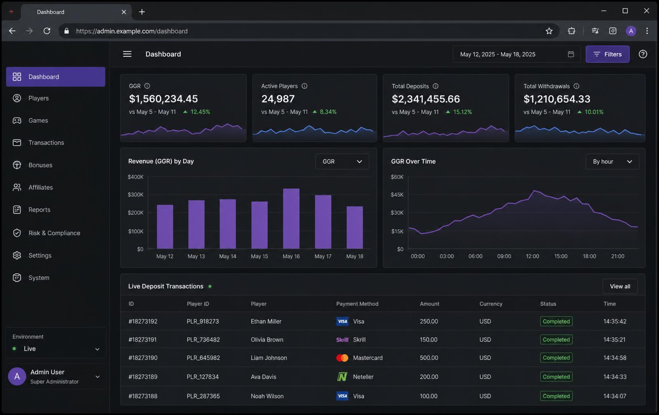Open Transactions in sidebar
This screenshot has width=659, height=415.
(56, 142)
